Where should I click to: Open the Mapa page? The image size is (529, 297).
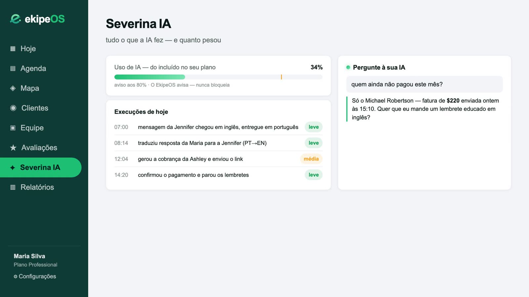click(41, 88)
